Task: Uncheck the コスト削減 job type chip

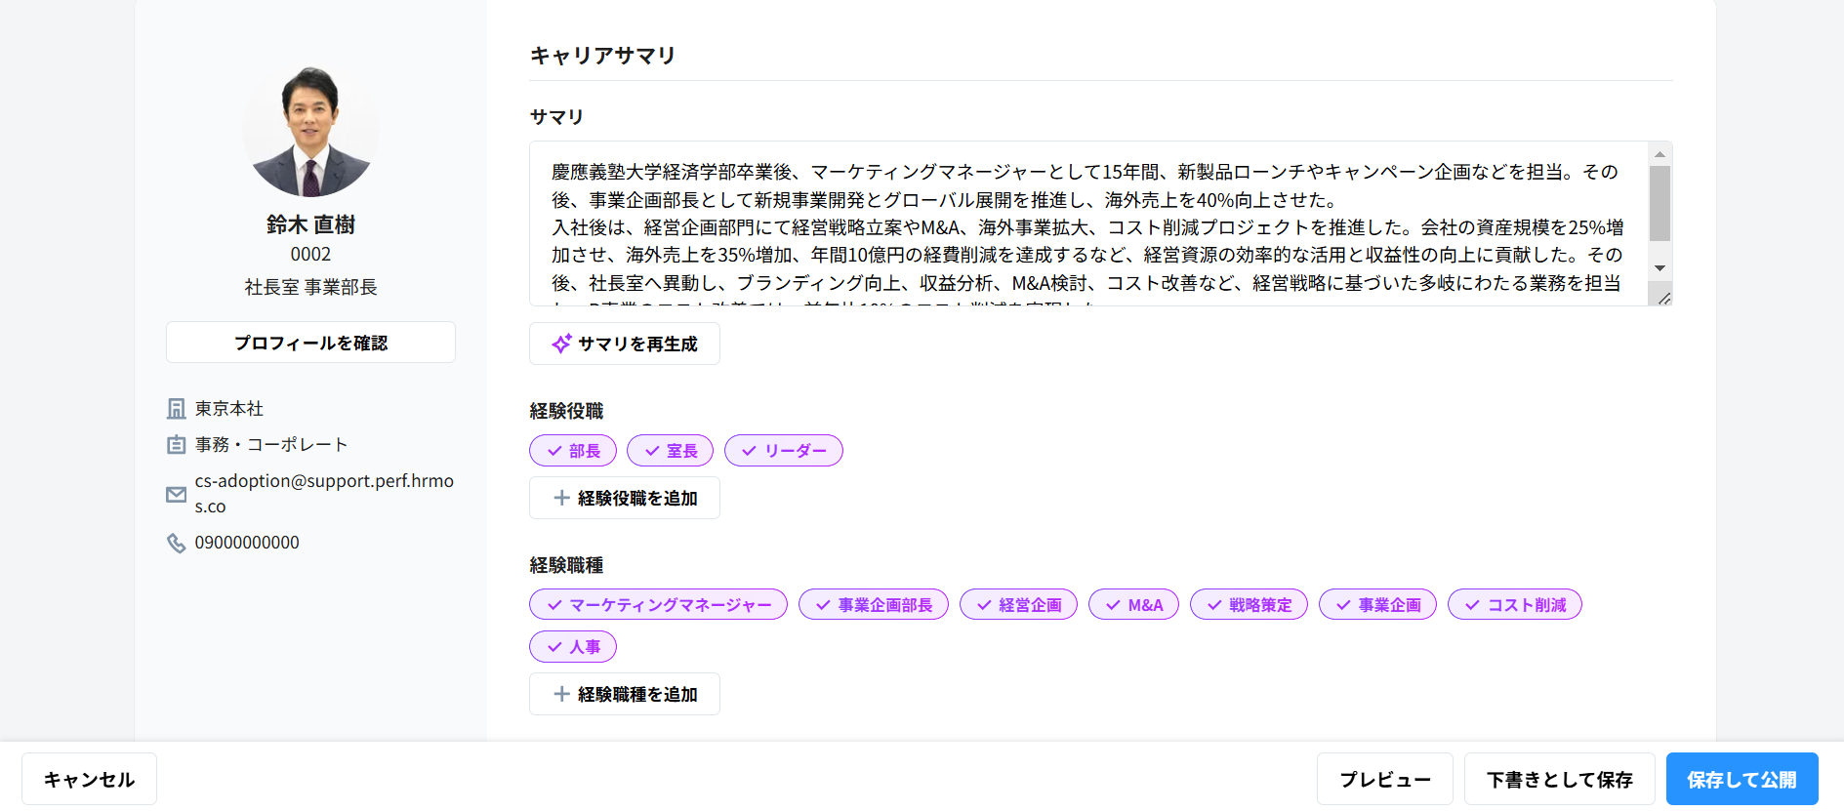Action: pyautogui.click(x=1514, y=605)
